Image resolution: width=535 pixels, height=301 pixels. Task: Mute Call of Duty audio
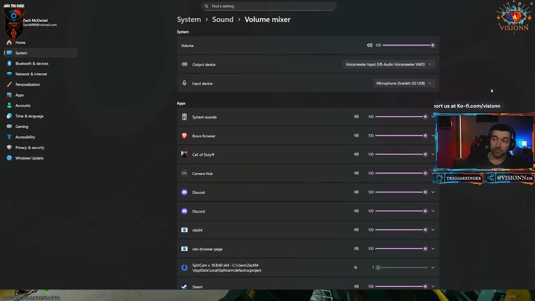356,154
